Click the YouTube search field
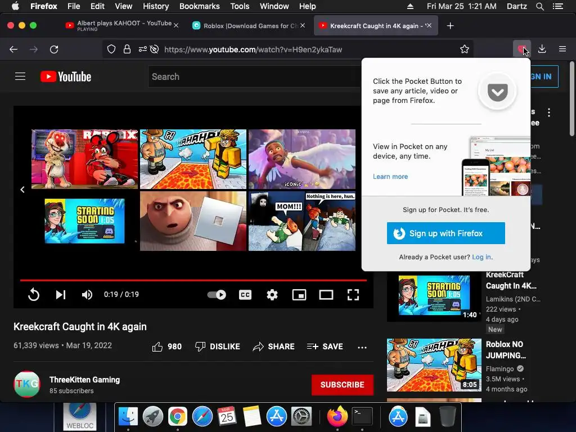576x432 pixels. point(255,76)
